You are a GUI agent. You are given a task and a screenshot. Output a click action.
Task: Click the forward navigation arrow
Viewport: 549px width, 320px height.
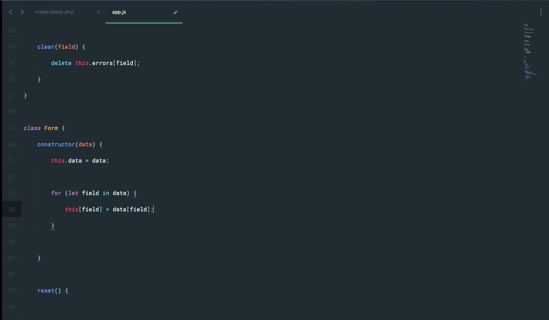click(x=22, y=12)
